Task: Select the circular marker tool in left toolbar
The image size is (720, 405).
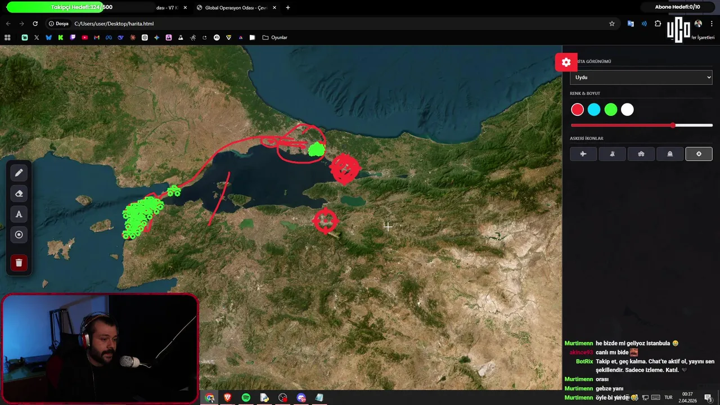Action: (x=19, y=235)
